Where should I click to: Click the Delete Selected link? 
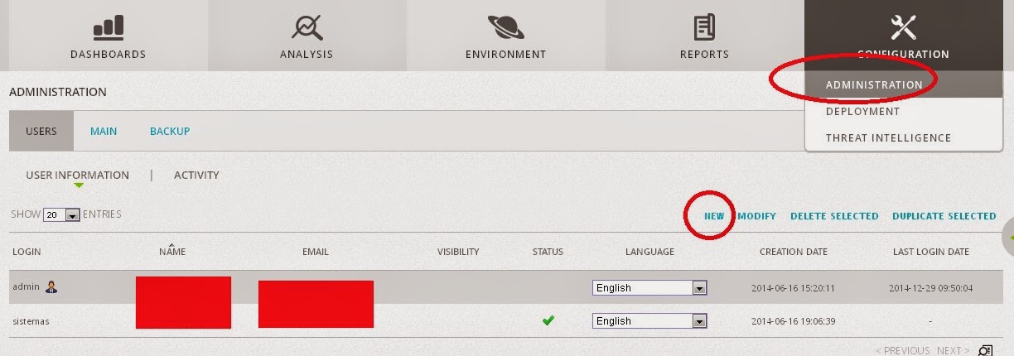(833, 216)
